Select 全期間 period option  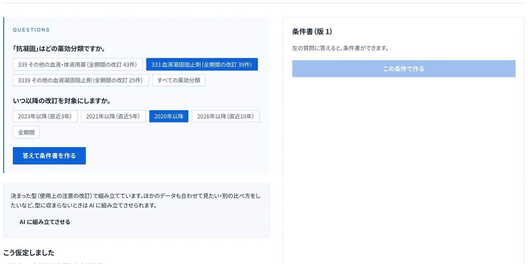[x=26, y=132]
